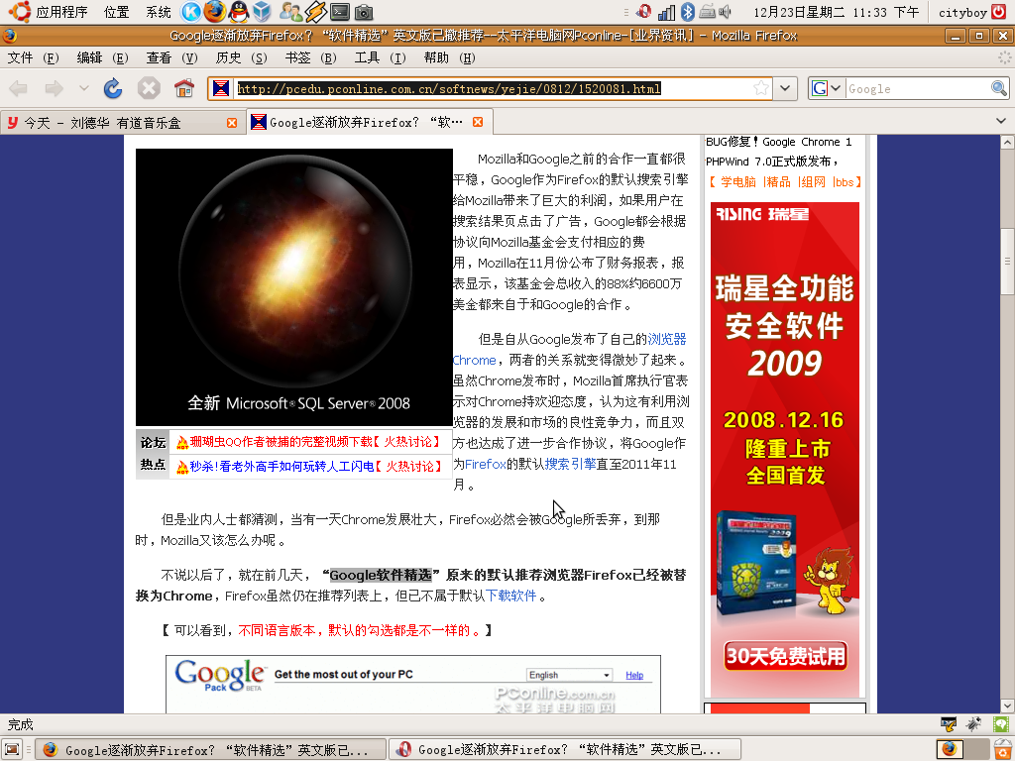
Task: Launch the QQ penguin application
Action: [x=239, y=12]
